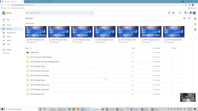Open Google Keep in side panel
198x111 pixels.
click(x=195, y=24)
